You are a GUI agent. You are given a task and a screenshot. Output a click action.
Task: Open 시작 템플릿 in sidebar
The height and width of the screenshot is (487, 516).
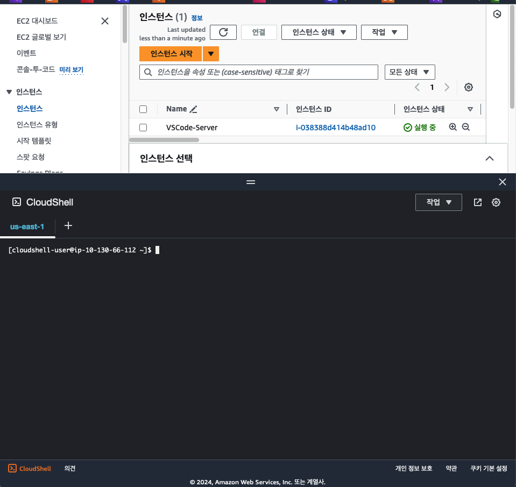point(34,141)
